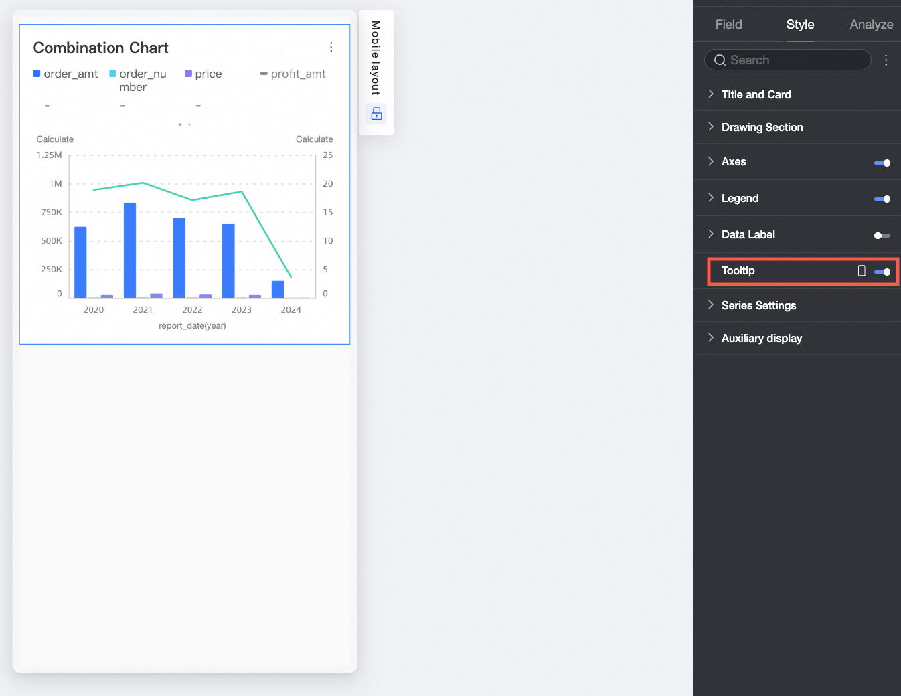Viewport: 901px width, 696px height.
Task: Open the Analyze tab
Action: pyautogui.click(x=871, y=25)
